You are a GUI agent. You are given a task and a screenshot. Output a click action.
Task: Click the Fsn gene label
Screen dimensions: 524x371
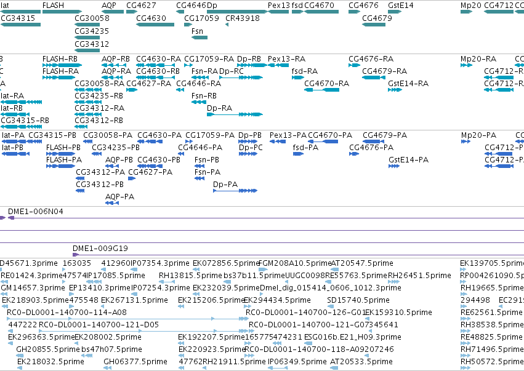point(197,31)
